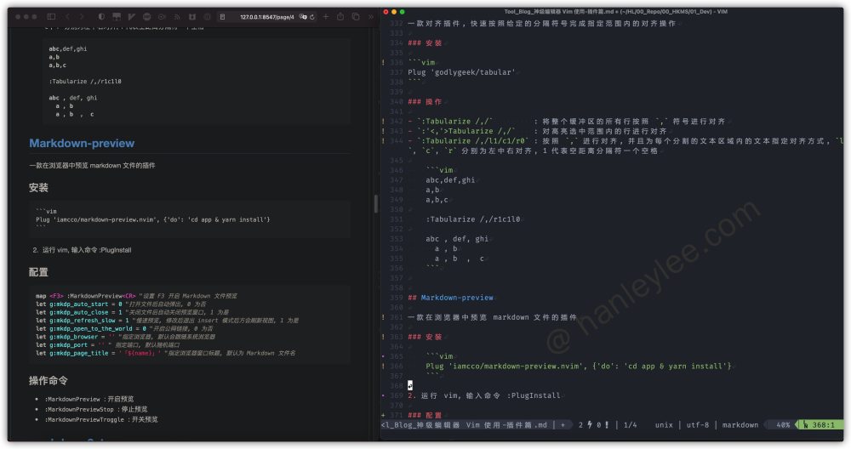This screenshot has width=851, height=449.
Task: Click the ':MarkdownPreview :开启预览' list item
Action: 89,399
